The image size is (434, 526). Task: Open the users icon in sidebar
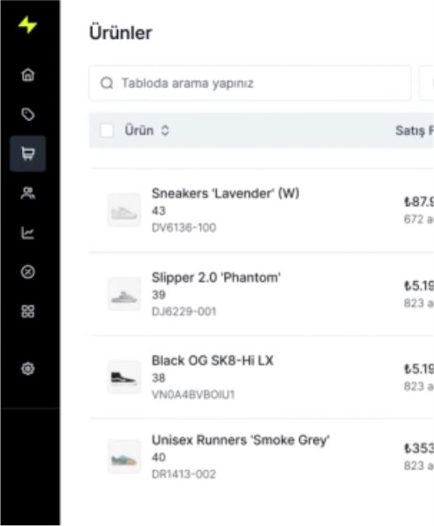click(27, 193)
